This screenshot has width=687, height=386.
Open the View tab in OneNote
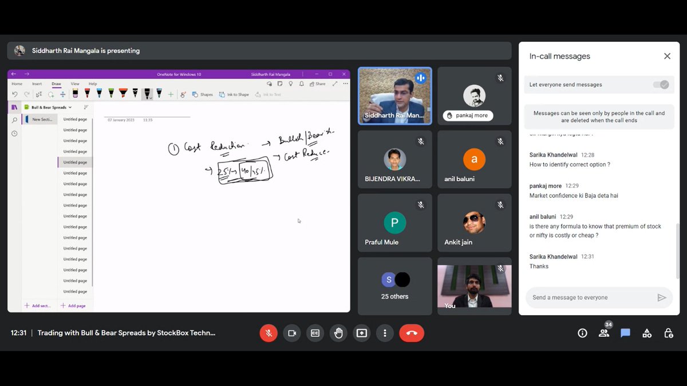[x=75, y=83]
